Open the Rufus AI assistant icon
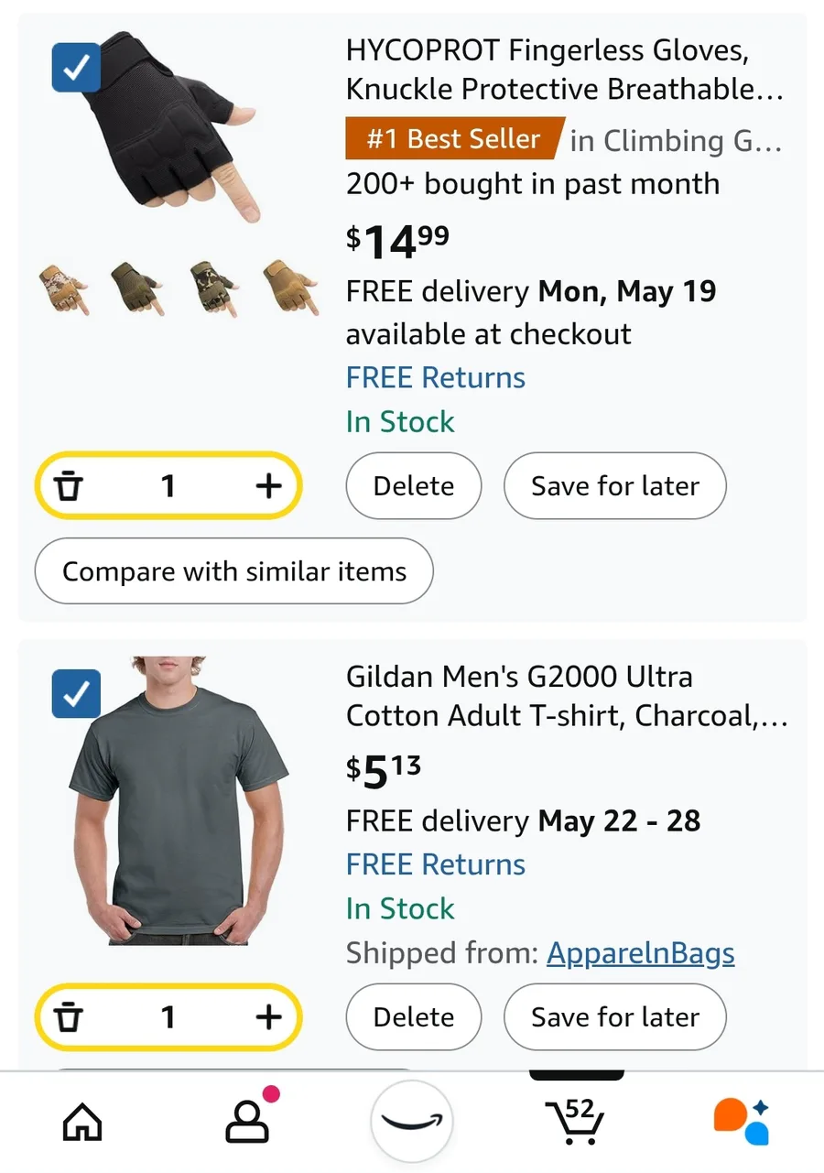Viewport: 824px width, 1173px height. tap(742, 1121)
